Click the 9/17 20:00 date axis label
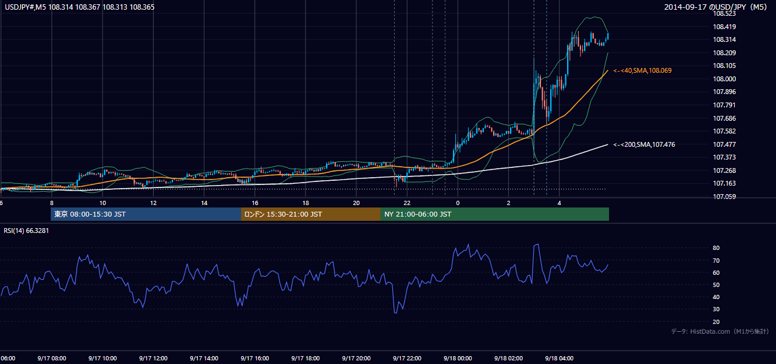The width and height of the screenshot is (776, 364). click(356, 359)
